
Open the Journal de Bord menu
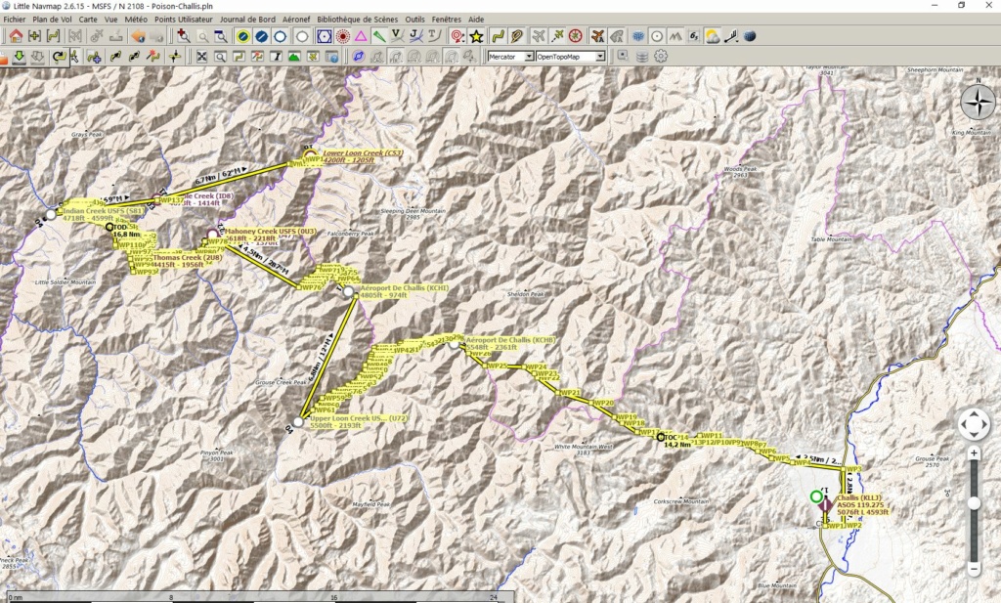click(247, 20)
